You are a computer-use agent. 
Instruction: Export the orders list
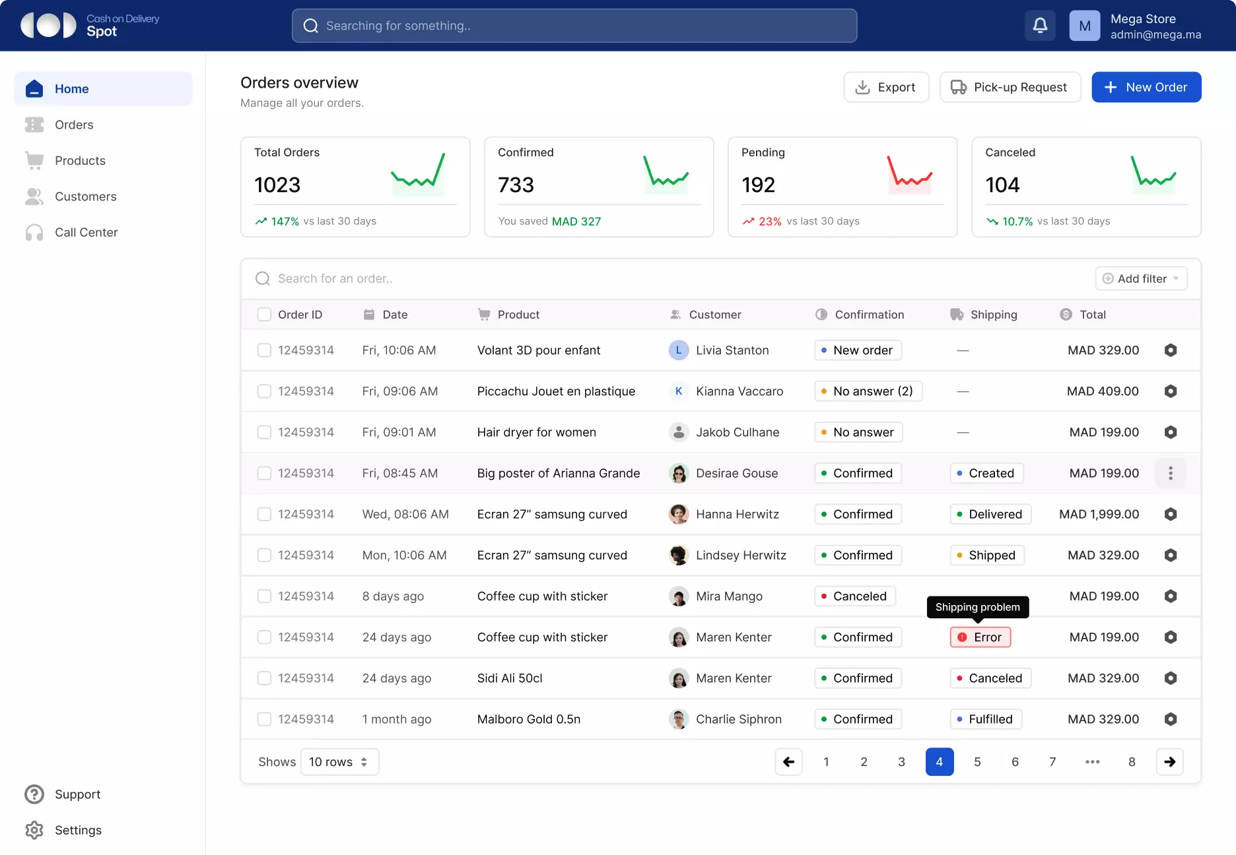click(x=886, y=87)
